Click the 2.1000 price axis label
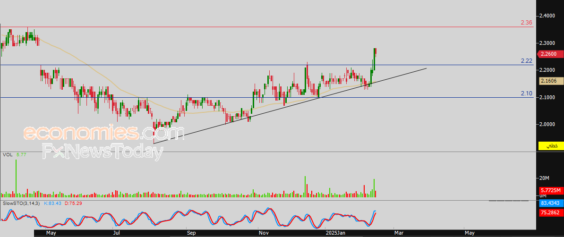 [x=548, y=97]
